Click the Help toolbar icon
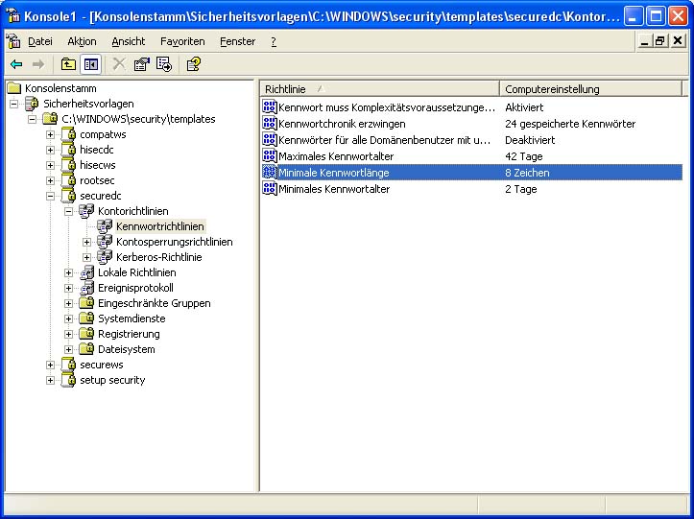The width and height of the screenshot is (694, 519). (x=193, y=64)
